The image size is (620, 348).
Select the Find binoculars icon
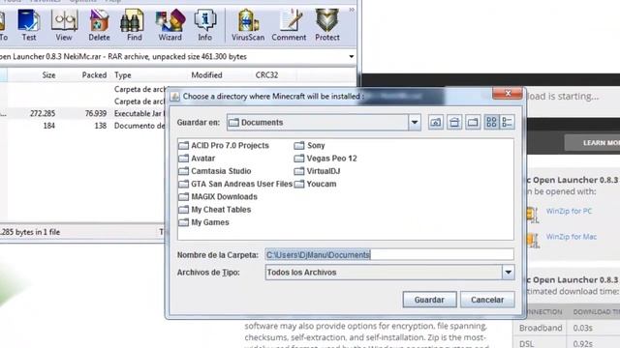pos(134,25)
